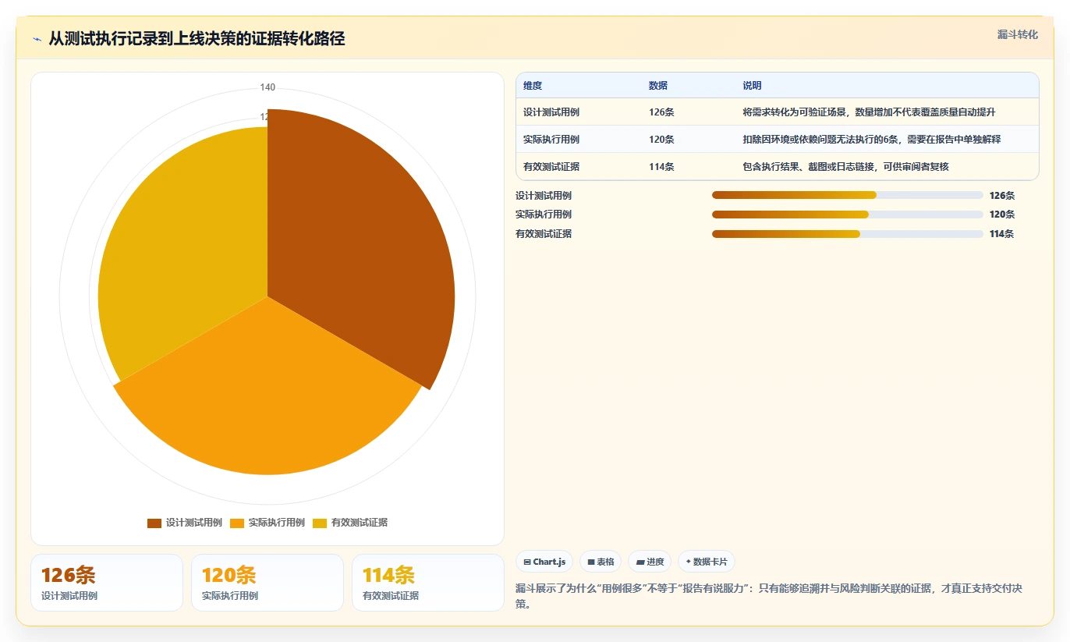This screenshot has width=1070, height=642.
Task: Click 实际执行用例 cell in table
Action: click(551, 140)
